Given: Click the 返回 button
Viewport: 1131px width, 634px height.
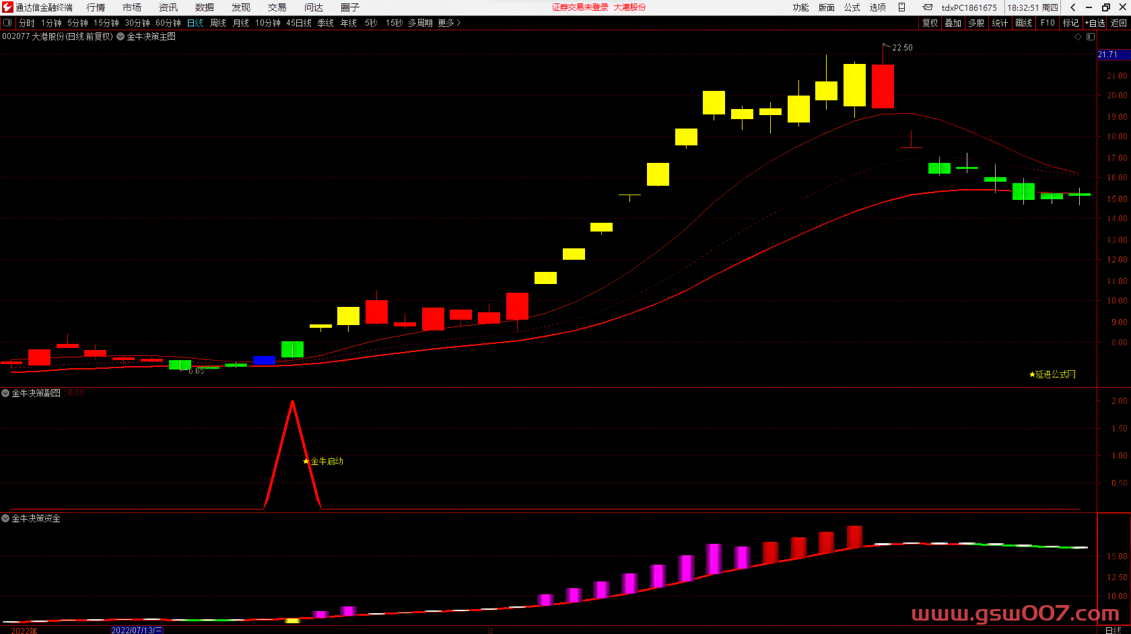Looking at the screenshot, I should click(1118, 23).
